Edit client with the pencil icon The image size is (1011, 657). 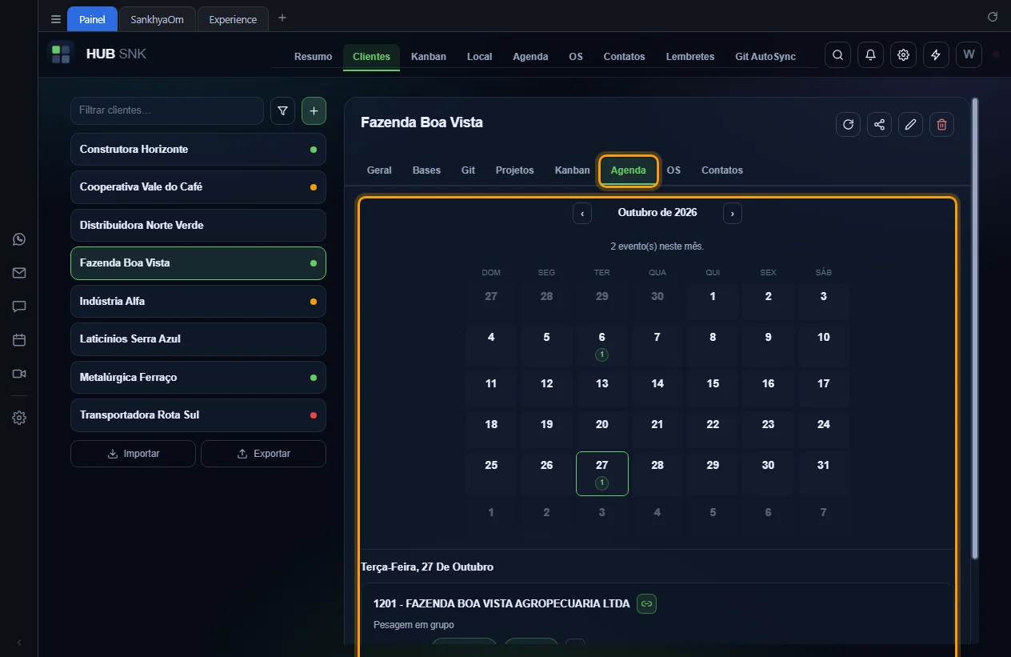(x=910, y=124)
